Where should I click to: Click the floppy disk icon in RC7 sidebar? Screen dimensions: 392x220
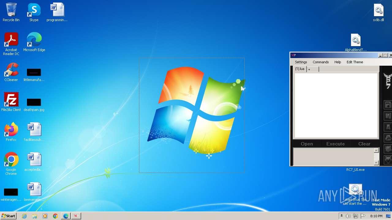pyautogui.click(x=388, y=105)
